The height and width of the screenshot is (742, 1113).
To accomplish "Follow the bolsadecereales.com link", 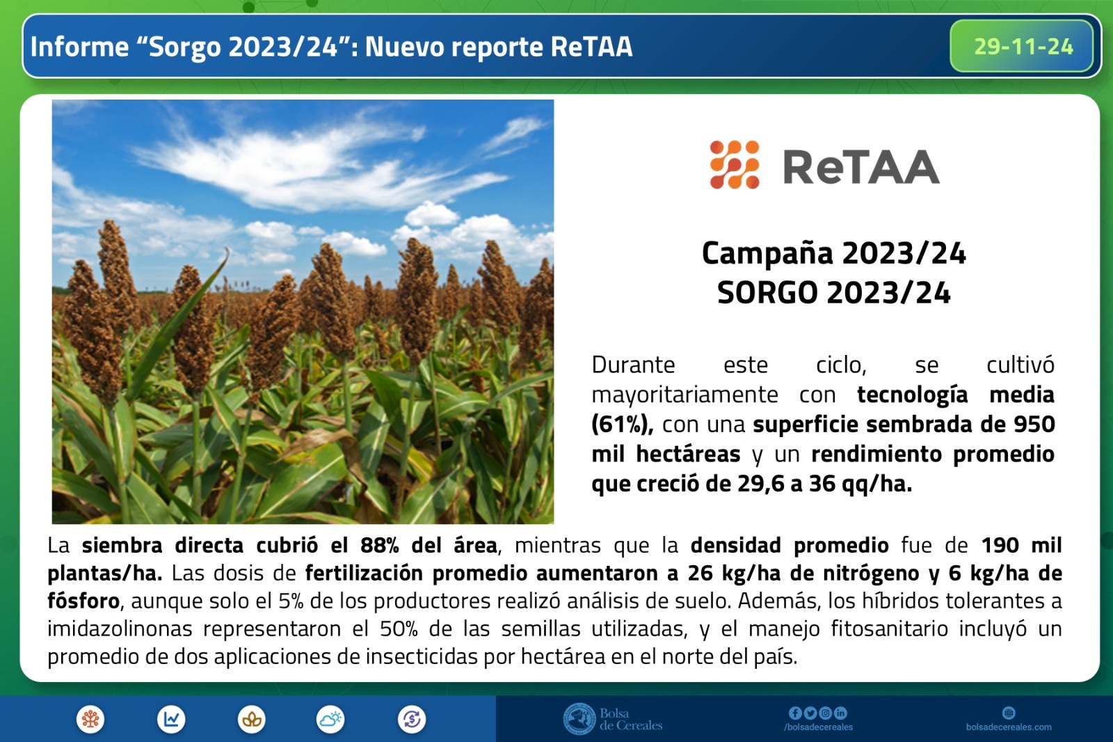I will [x=1009, y=727].
